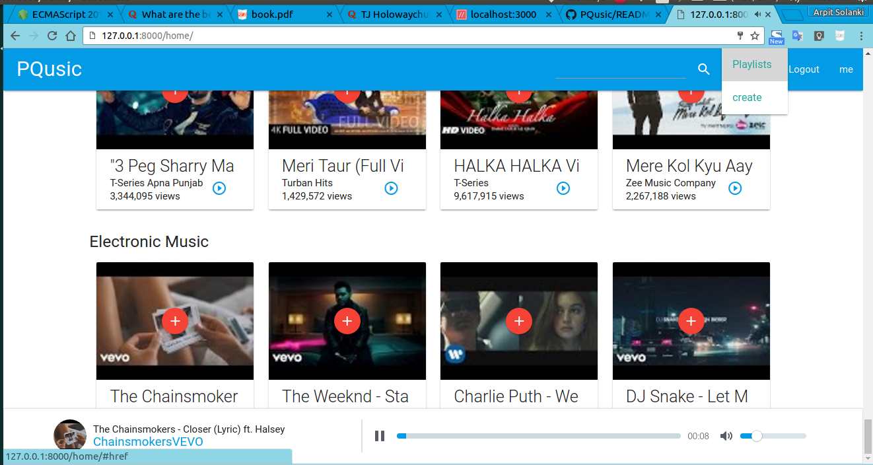Focus the song search input field
The image size is (873, 465).
point(621,69)
